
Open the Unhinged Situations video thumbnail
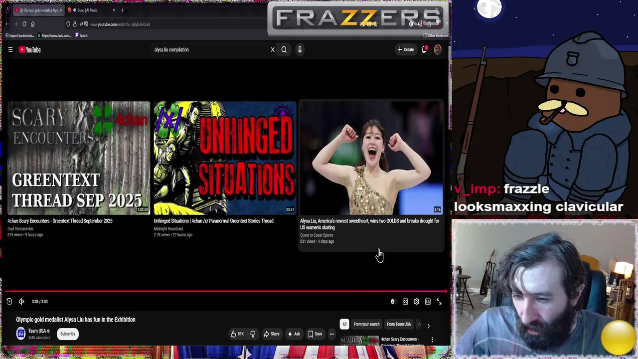click(225, 158)
